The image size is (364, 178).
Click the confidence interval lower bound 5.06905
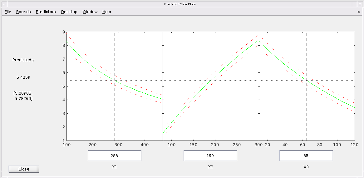23,93
